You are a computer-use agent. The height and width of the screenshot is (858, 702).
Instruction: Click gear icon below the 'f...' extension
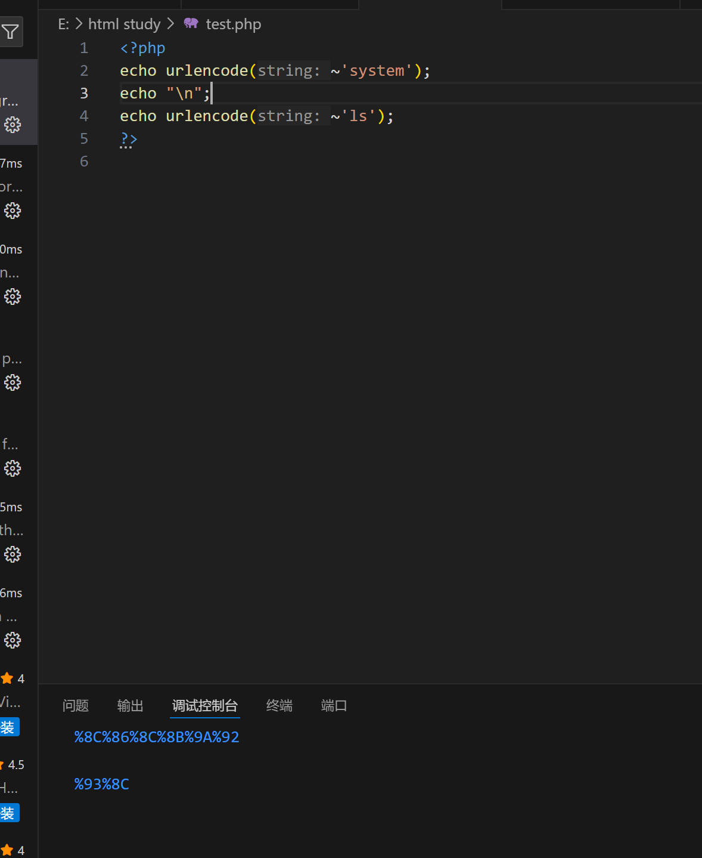click(13, 468)
